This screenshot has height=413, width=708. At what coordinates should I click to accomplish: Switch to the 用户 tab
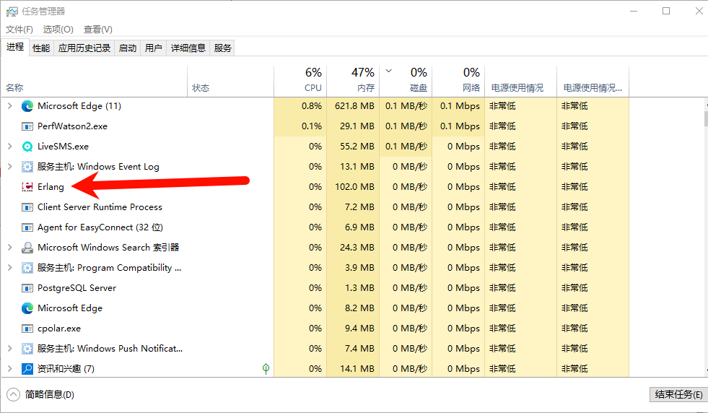(154, 48)
